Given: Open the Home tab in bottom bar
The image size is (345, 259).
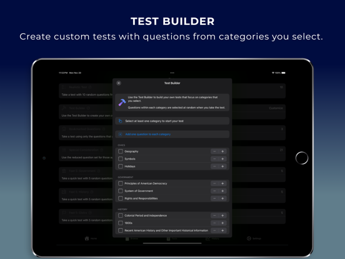Looking at the screenshot, I should click(91, 238).
